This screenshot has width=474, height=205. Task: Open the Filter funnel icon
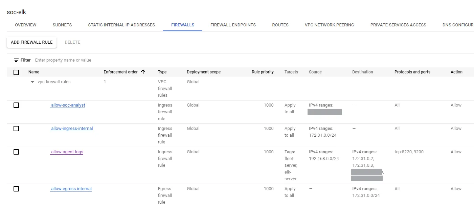(16, 60)
